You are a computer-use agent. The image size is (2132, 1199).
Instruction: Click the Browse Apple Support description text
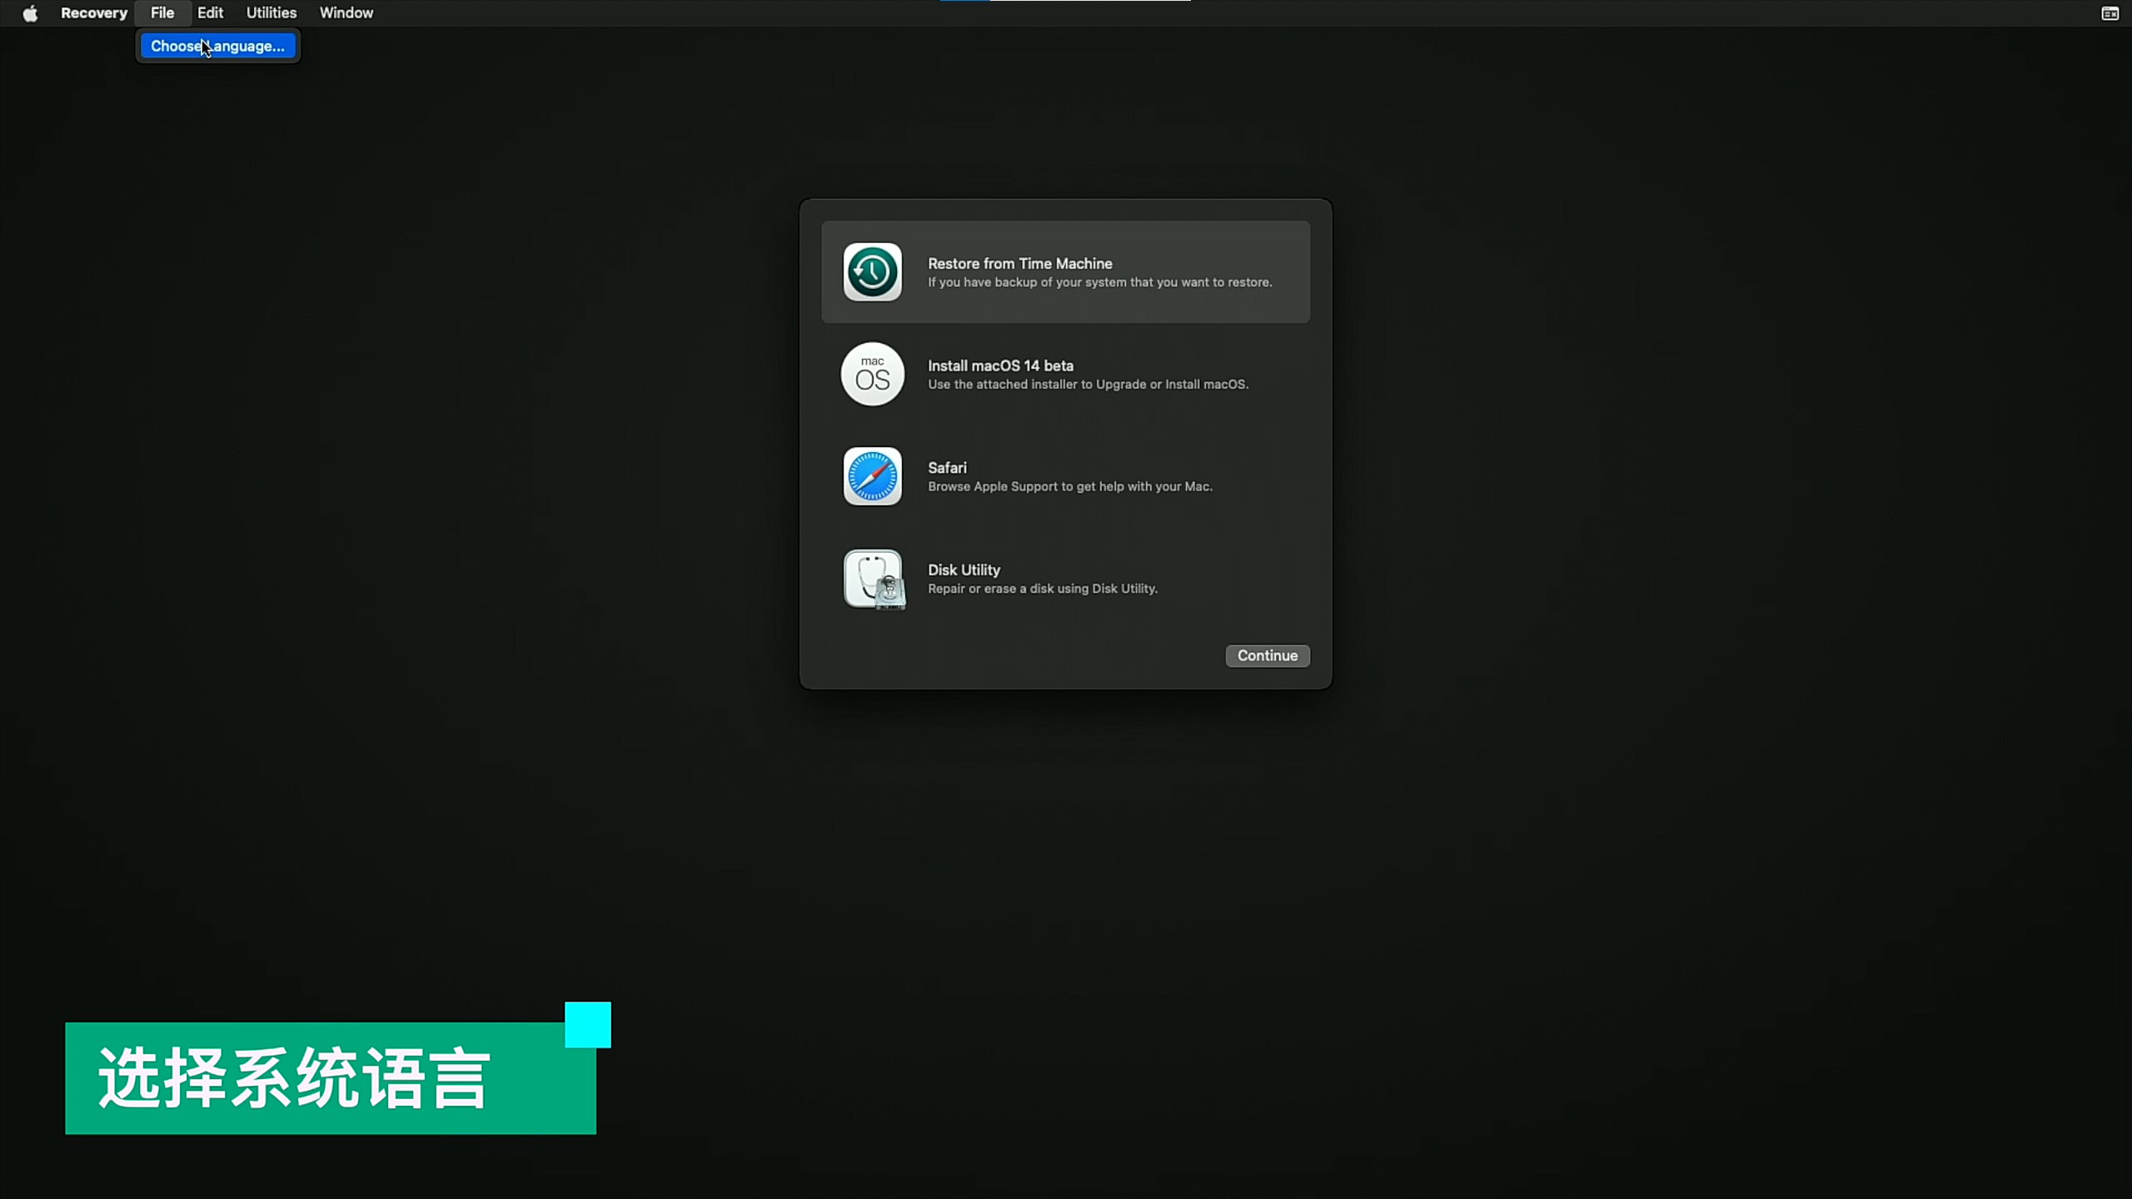pyautogui.click(x=1069, y=487)
